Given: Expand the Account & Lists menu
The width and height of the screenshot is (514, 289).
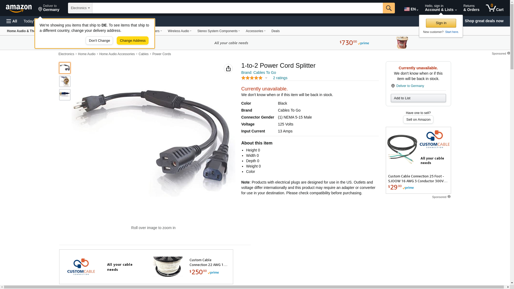Looking at the screenshot, I should (x=441, y=8).
